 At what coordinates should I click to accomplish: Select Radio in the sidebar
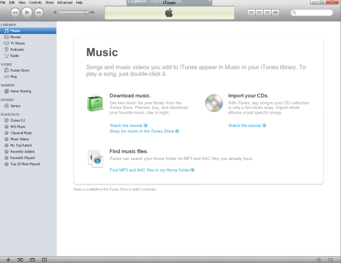click(28, 56)
